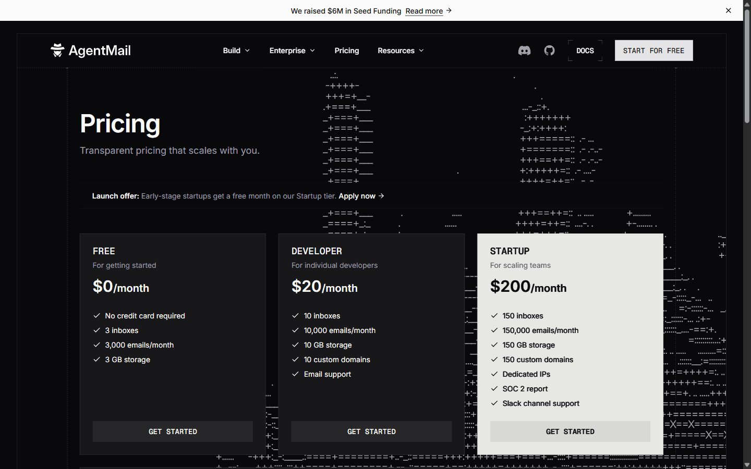The image size is (751, 469).
Task: Click the arrow after Apply now
Action: [x=381, y=196]
